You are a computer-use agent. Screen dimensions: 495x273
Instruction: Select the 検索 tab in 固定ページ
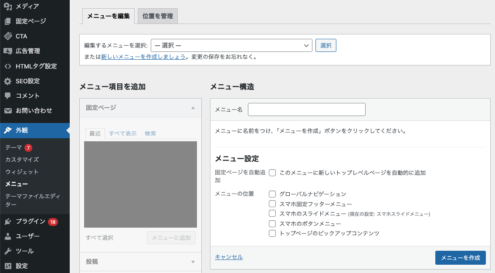point(150,133)
